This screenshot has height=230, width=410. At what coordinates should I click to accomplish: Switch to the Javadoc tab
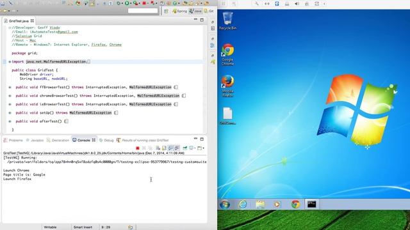[35, 141]
